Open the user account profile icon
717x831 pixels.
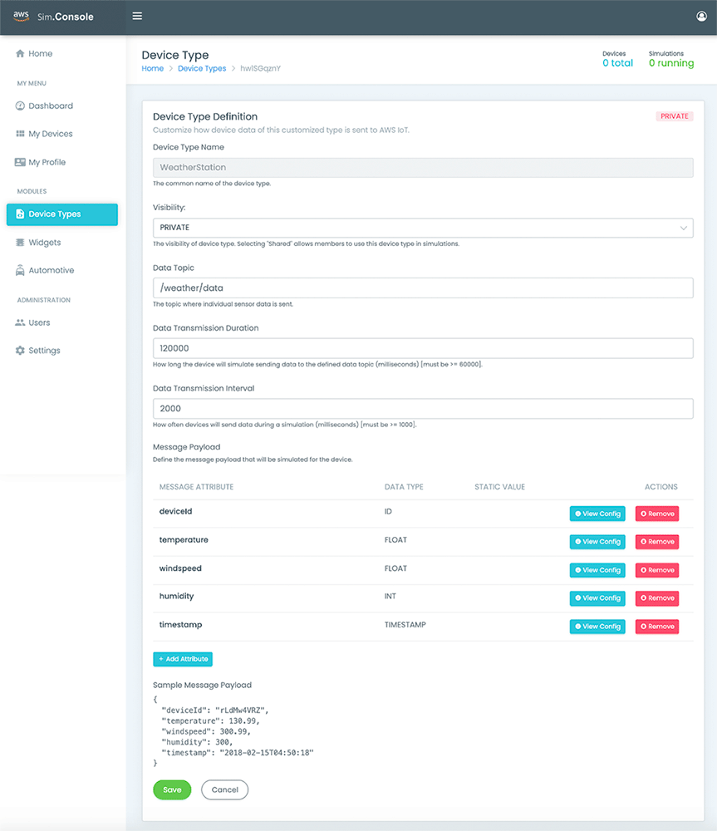(x=701, y=16)
